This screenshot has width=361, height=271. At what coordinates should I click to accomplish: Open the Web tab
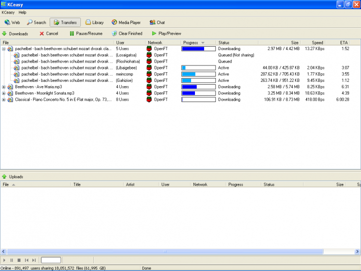pyautogui.click(x=12, y=22)
